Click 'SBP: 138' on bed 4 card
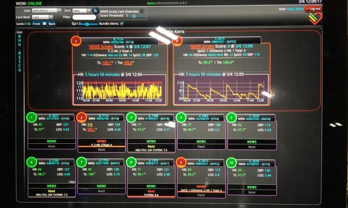The height and width of the screenshot is (208, 348). (214, 125)
